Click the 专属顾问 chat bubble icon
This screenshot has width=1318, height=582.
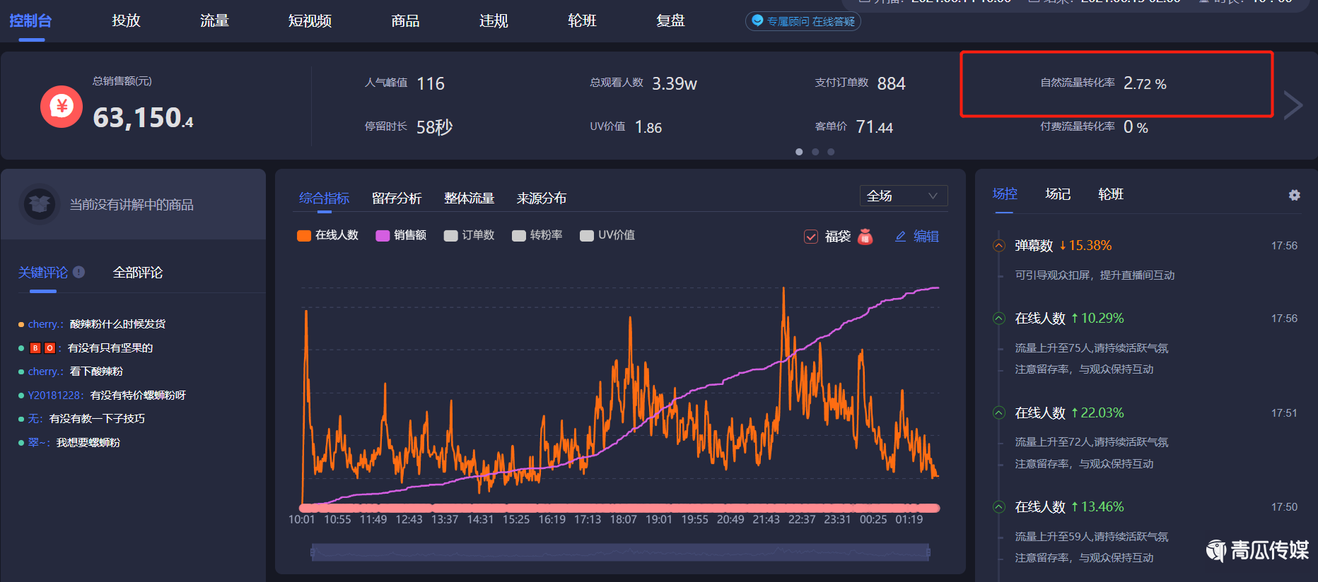pyautogui.click(x=757, y=21)
